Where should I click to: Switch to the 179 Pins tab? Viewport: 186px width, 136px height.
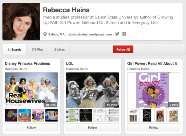pyautogui.click(x=37, y=50)
